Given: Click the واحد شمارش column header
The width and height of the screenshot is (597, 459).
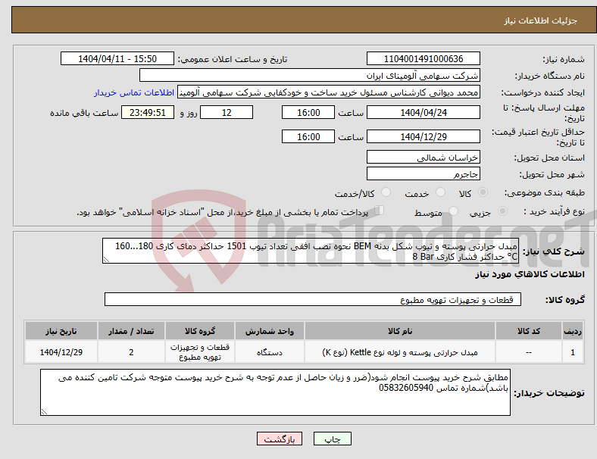Looking at the screenshot, I should pos(269,331).
